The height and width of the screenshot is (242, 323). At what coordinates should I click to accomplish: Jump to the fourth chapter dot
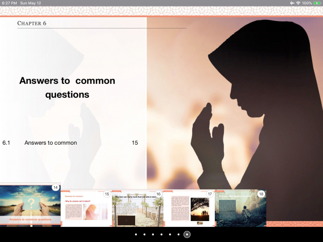tap(161, 234)
